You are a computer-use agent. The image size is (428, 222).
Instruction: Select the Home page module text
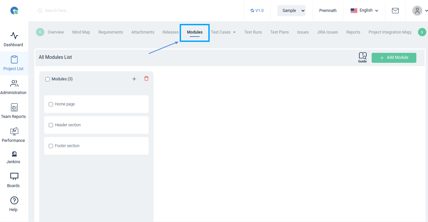click(65, 104)
